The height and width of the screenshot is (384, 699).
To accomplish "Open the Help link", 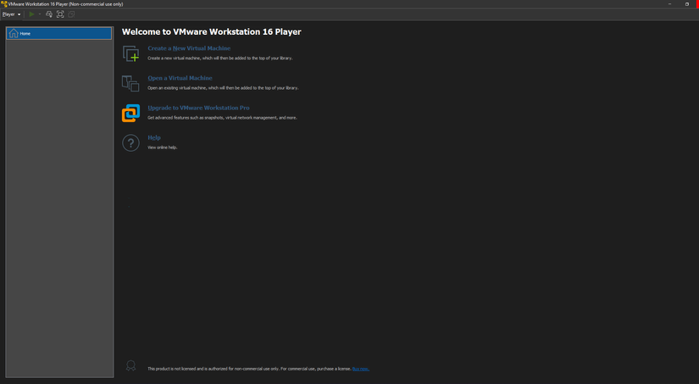I will [x=154, y=138].
